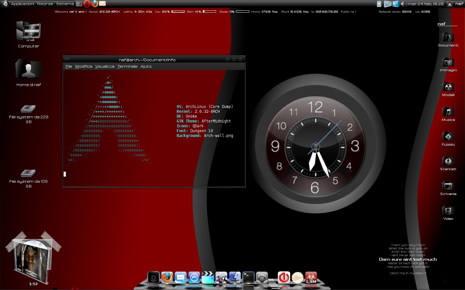The height and width of the screenshot is (290, 465).
Task: Open the App Store icon in the dock
Action: pos(194,277)
